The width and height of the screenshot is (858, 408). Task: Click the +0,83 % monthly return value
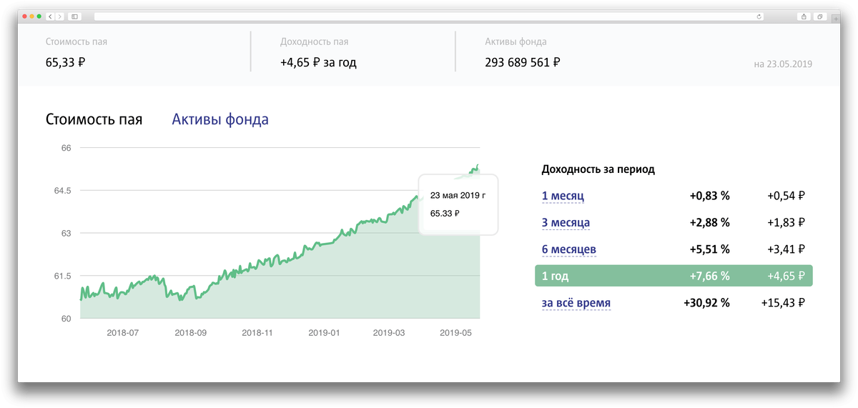709,196
